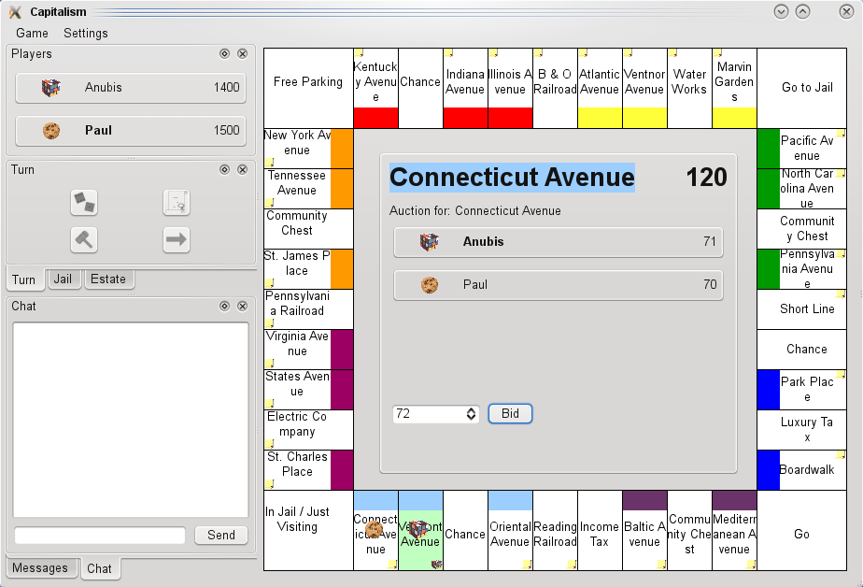Select the States Avenue square
Image resolution: width=863 pixels, height=587 pixels.
[x=308, y=390]
